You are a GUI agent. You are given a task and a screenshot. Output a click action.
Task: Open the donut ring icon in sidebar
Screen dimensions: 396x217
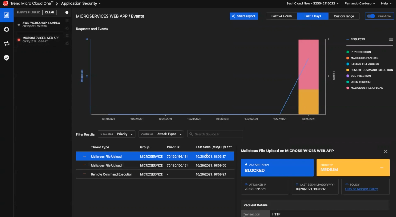point(6,29)
